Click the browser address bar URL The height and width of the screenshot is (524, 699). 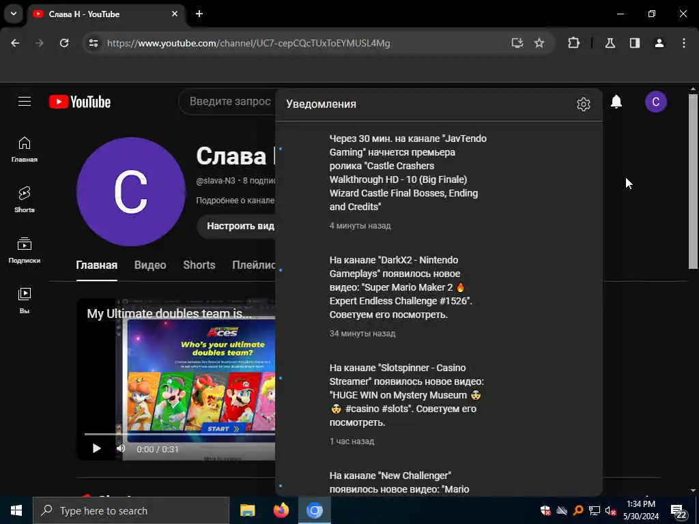pos(248,43)
